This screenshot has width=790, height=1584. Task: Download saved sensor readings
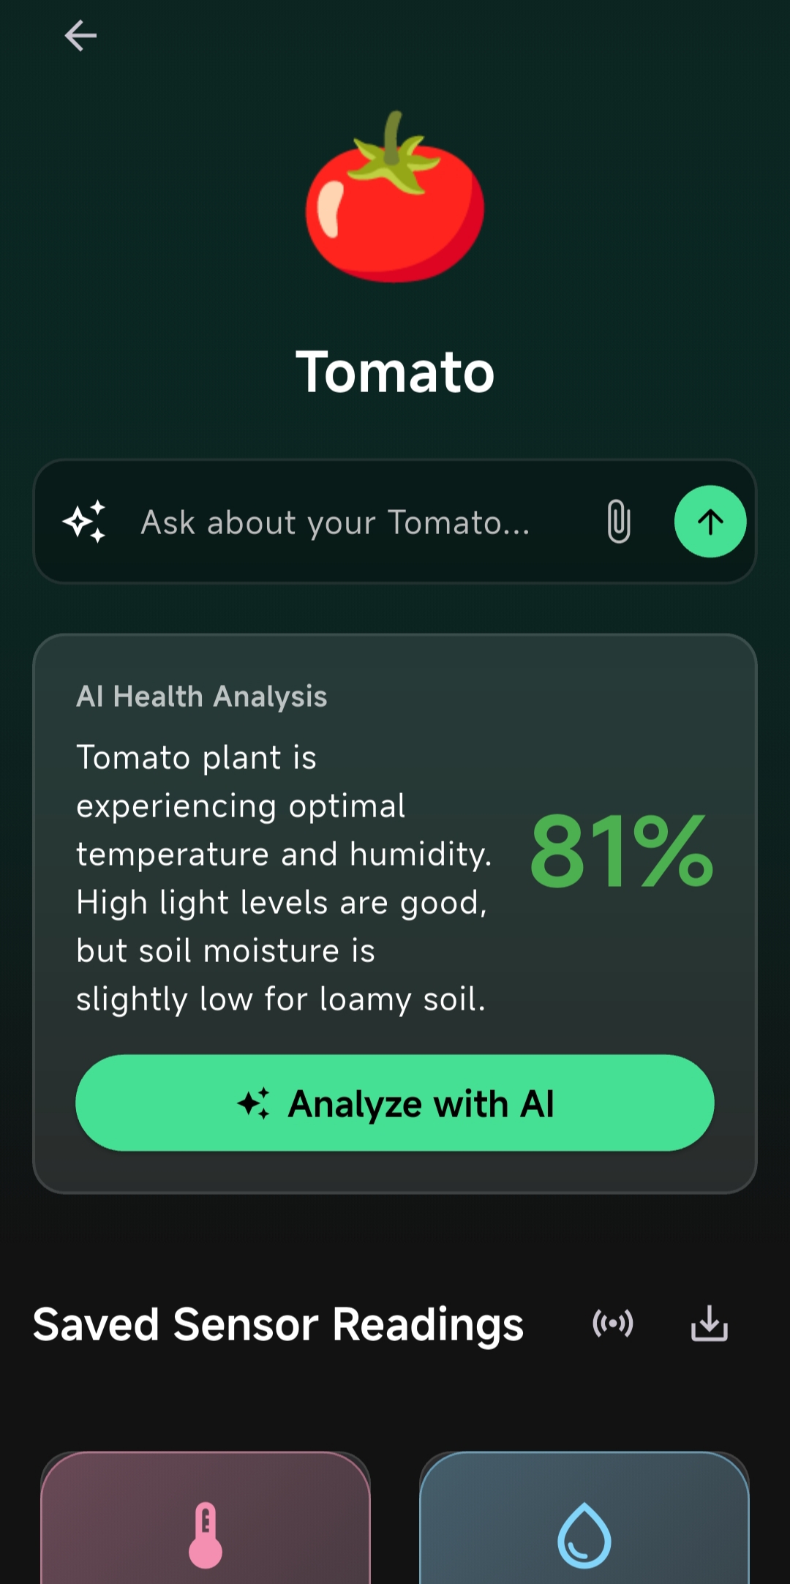[x=709, y=1324]
